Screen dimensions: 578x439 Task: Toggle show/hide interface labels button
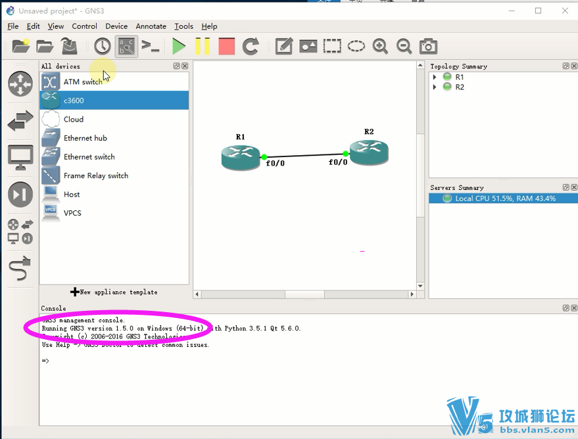pyautogui.click(x=126, y=47)
